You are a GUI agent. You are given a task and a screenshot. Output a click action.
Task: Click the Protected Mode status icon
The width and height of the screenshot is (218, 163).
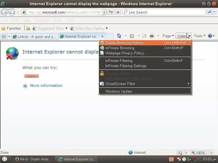click(x=180, y=153)
